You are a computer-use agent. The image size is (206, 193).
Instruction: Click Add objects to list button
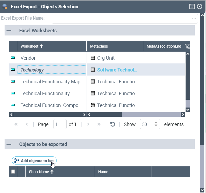tap(34, 161)
